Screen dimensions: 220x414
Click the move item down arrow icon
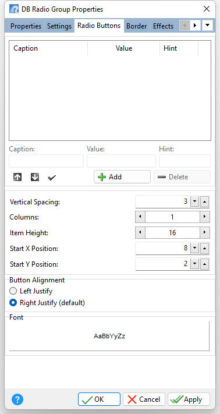coord(35,177)
